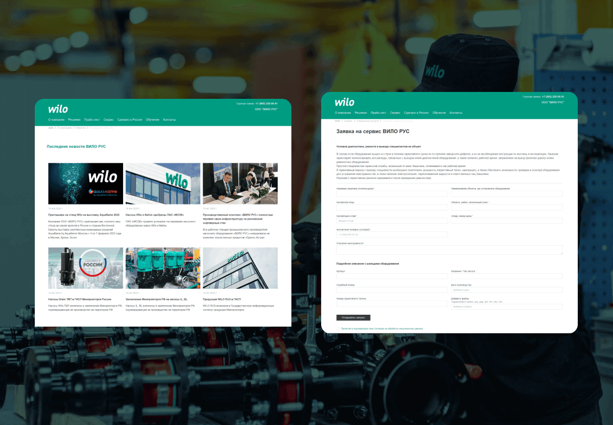This screenshot has height=425, width=613.
Task: Open headline about 'ВИЛО РУС' Russian software stack
Action: (x=238, y=219)
